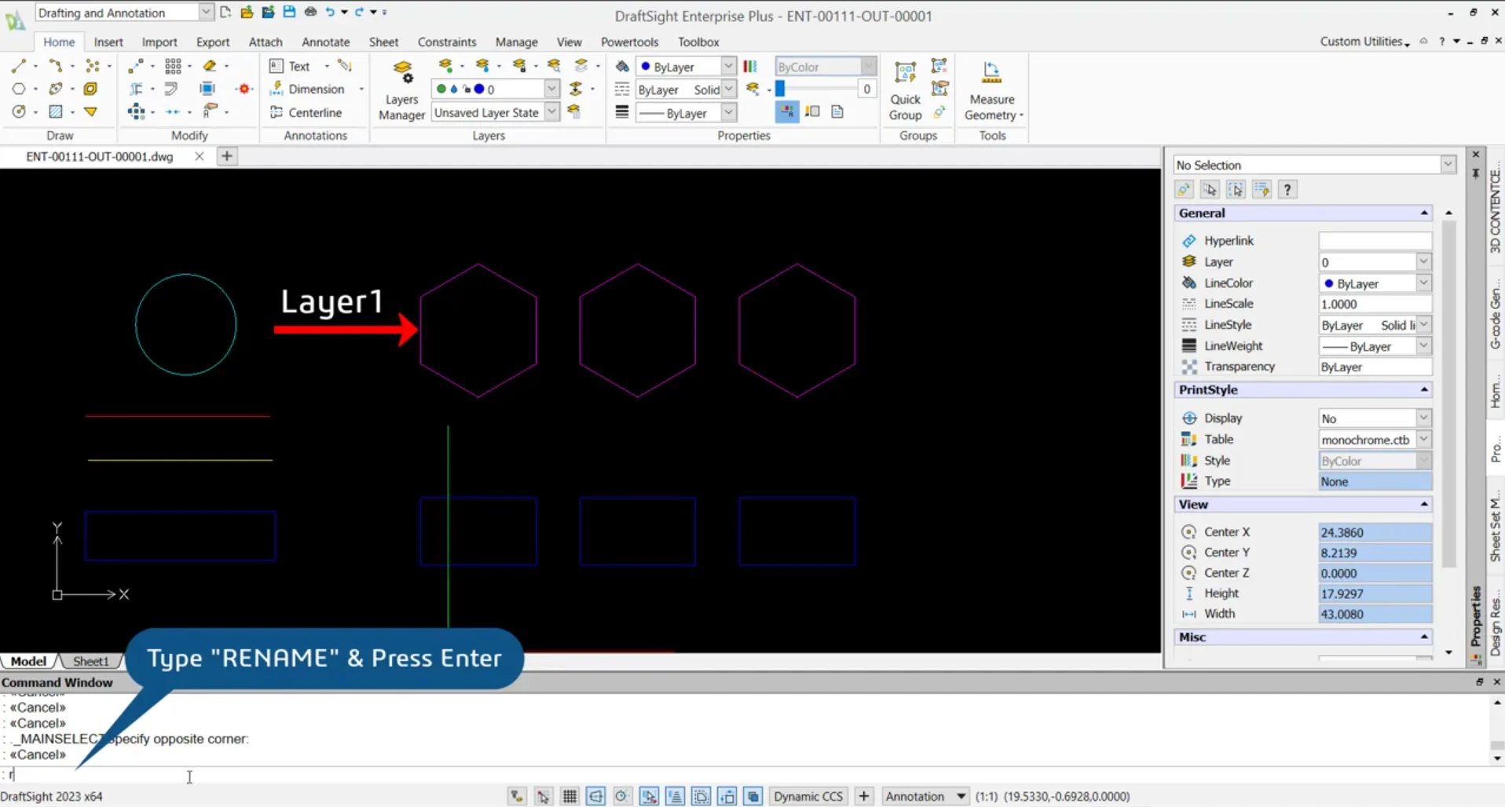1505x807 pixels.
Task: Switch to the Sheet1 tab
Action: pos(90,661)
